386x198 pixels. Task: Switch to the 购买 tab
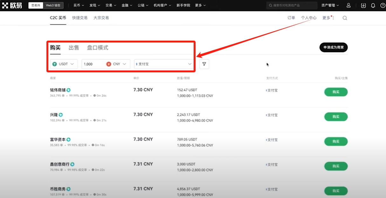click(55, 48)
